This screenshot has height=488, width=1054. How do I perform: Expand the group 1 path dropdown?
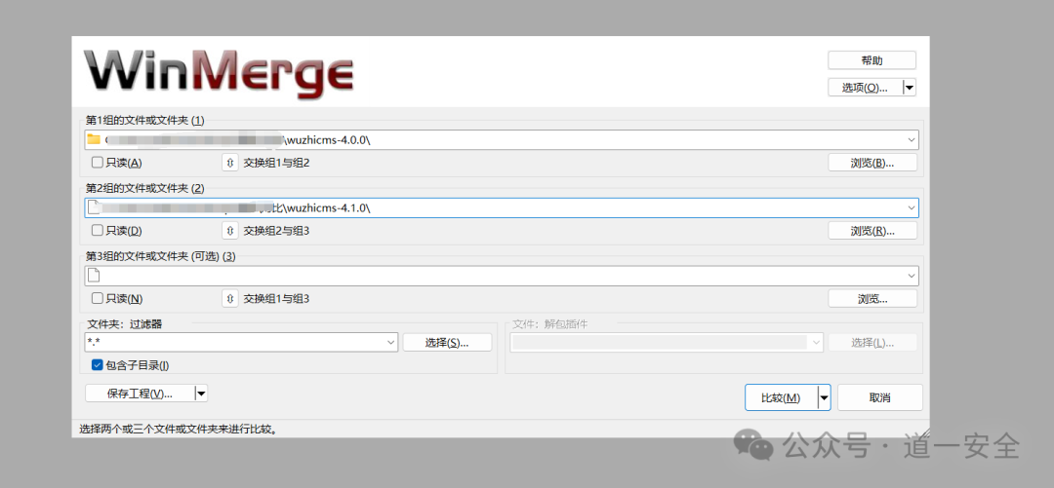(912, 139)
